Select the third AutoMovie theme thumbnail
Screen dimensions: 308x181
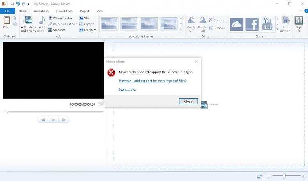[x=149, y=24]
